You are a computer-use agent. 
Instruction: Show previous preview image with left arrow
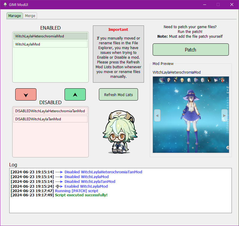[x=157, y=116]
